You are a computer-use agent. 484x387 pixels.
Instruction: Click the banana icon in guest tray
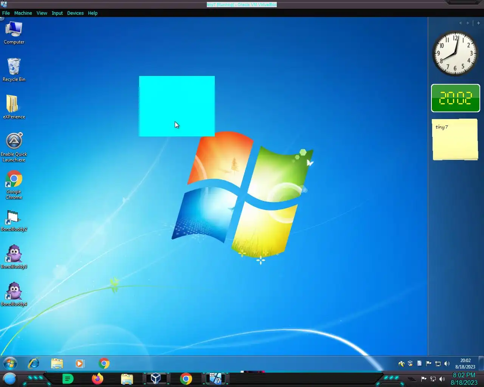click(x=401, y=364)
